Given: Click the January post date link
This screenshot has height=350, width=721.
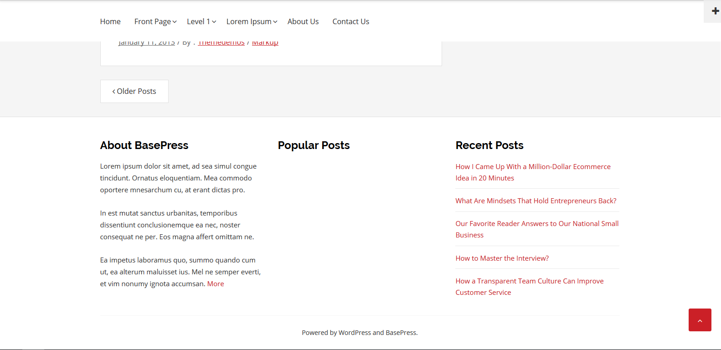Looking at the screenshot, I should pyautogui.click(x=146, y=43).
